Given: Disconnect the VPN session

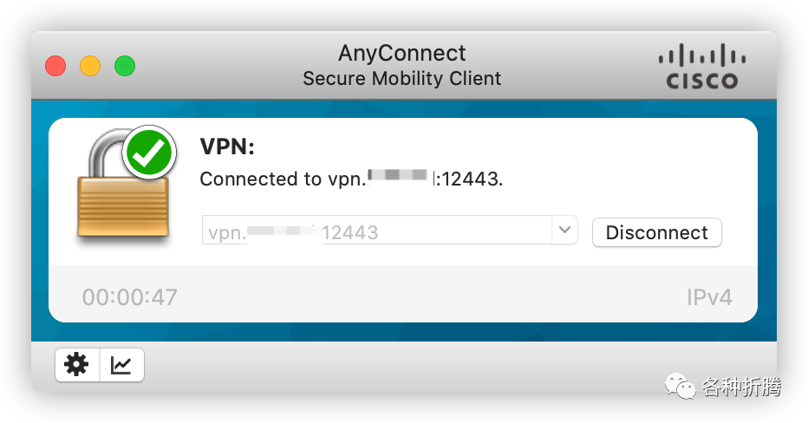Looking at the screenshot, I should pos(656,232).
